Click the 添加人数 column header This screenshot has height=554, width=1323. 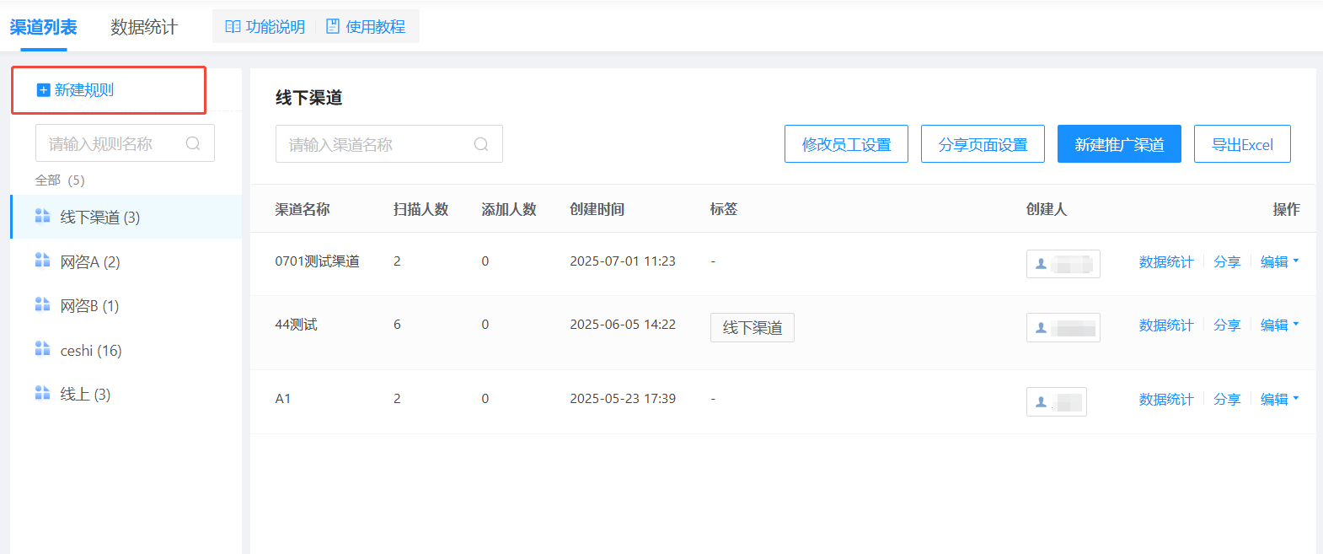point(509,209)
